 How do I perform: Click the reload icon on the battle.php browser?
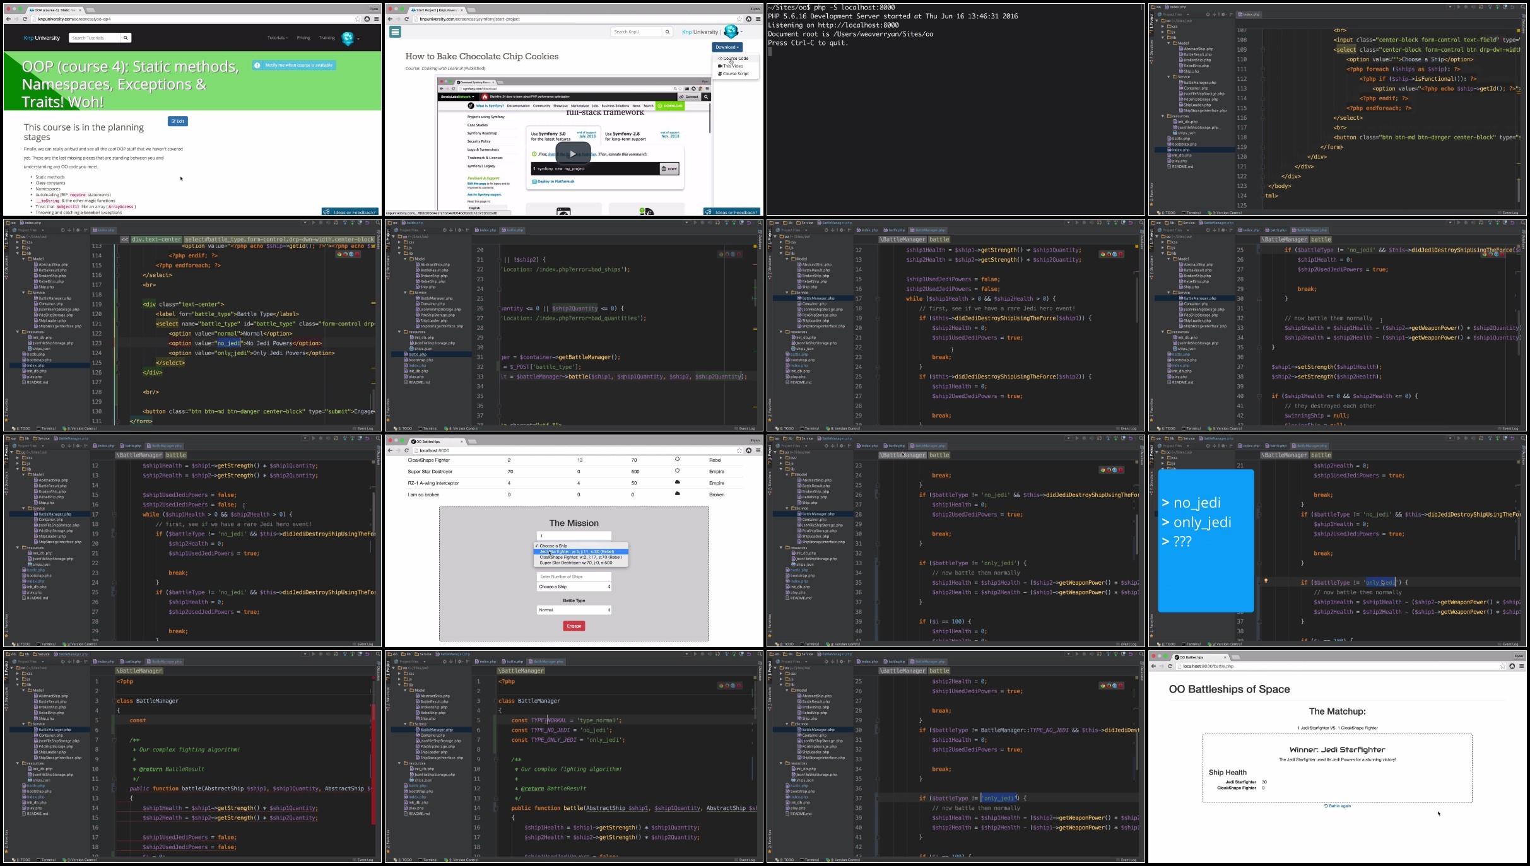point(1170,666)
